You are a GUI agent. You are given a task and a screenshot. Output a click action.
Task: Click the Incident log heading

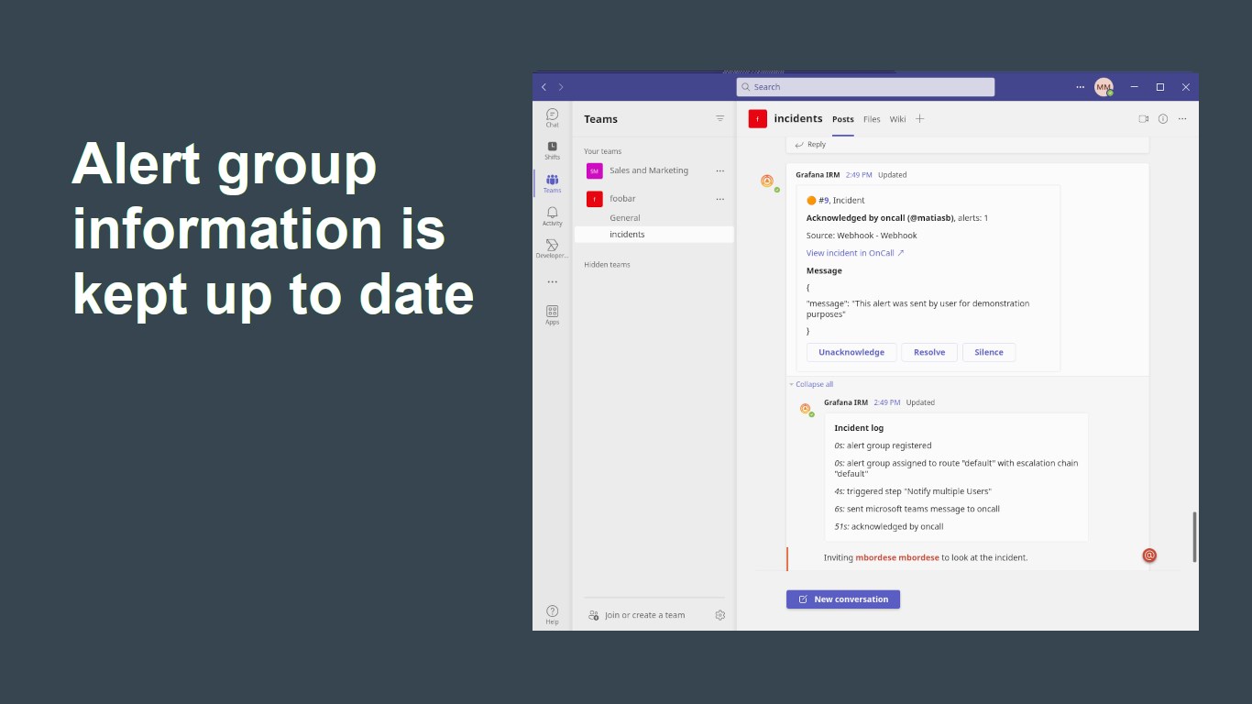pyautogui.click(x=859, y=428)
